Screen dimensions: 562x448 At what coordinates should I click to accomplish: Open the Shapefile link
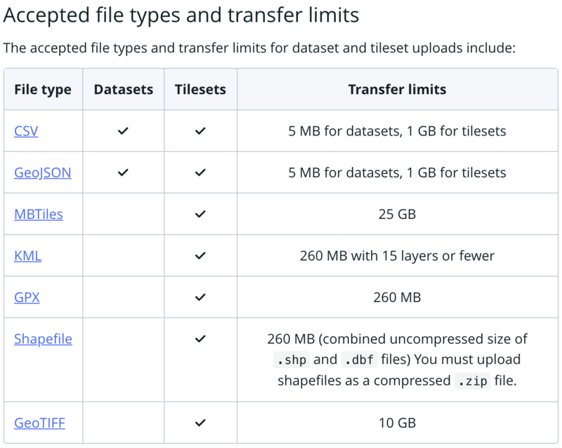pyautogui.click(x=43, y=339)
